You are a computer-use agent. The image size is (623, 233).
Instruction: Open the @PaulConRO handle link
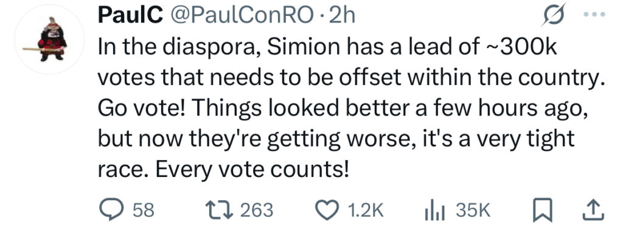pos(242,16)
